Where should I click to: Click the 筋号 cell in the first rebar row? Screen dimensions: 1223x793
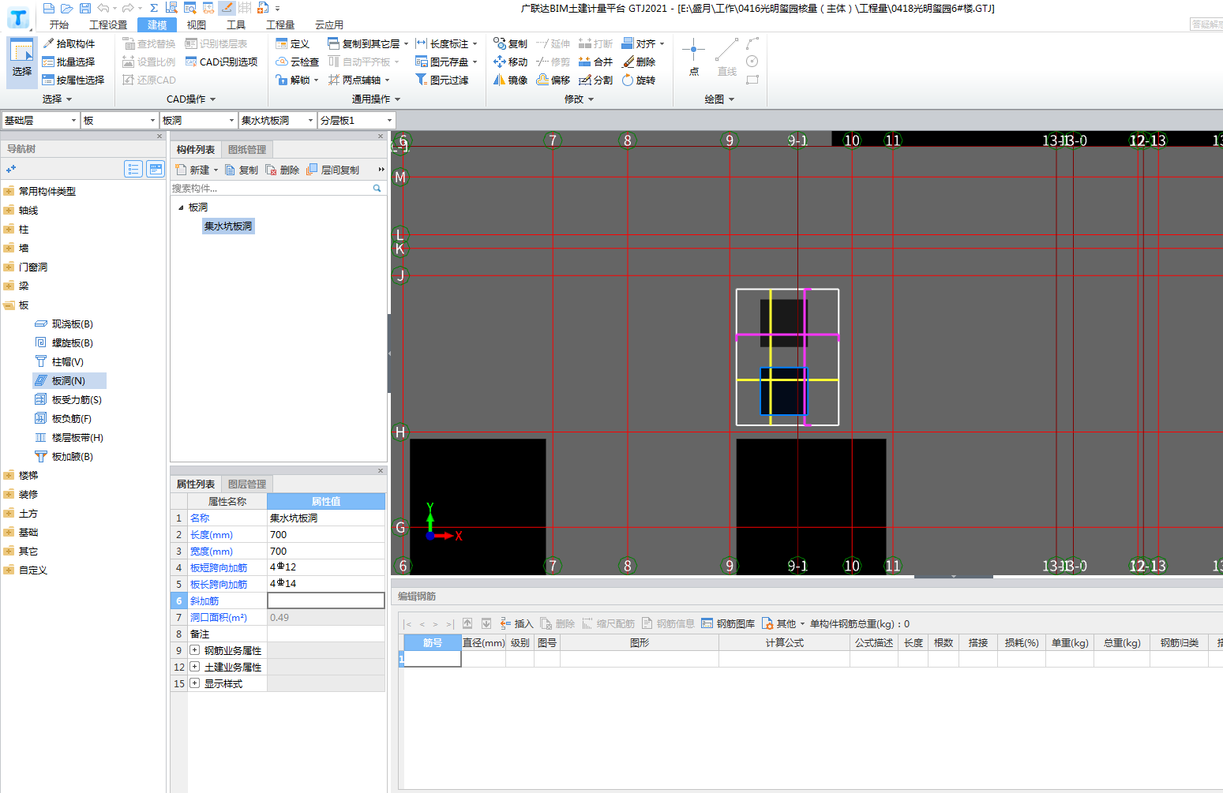[433, 659]
